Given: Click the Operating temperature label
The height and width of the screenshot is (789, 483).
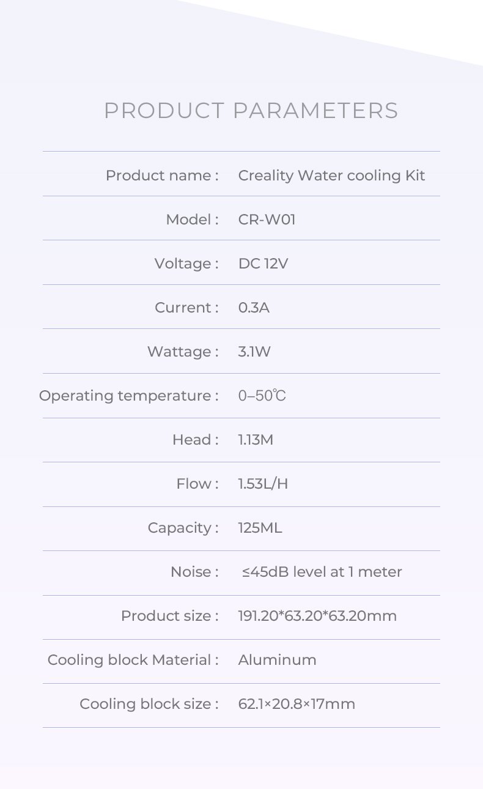Looking at the screenshot, I should pos(129,396).
